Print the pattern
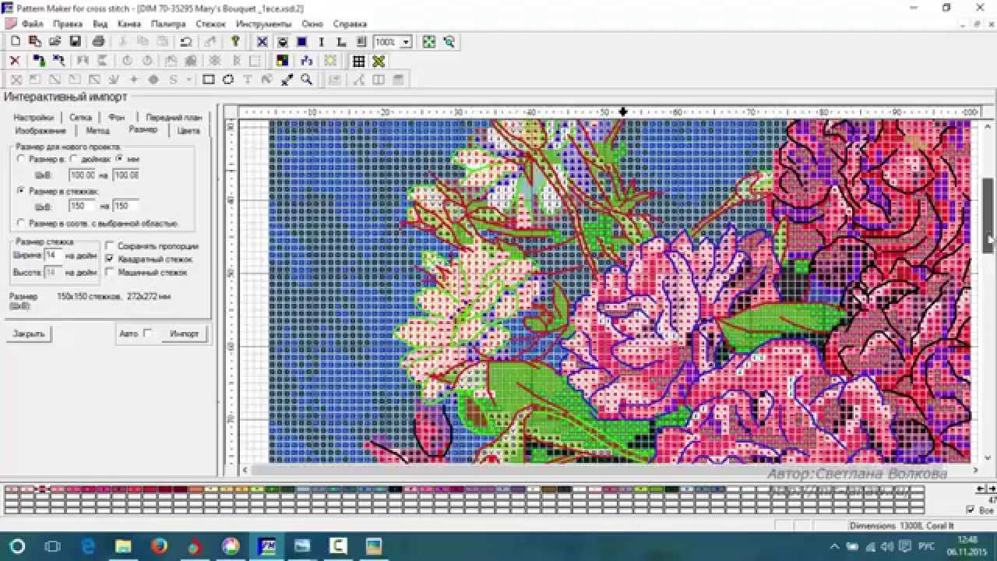 pyautogui.click(x=99, y=41)
